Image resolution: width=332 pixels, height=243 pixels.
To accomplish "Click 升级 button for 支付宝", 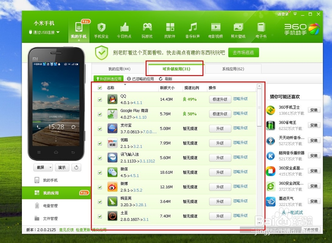I will pyautogui.click(x=220, y=129).
